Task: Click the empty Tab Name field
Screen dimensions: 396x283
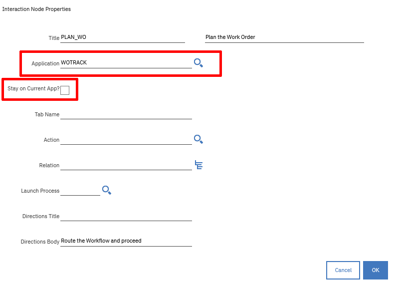Action: [x=126, y=114]
